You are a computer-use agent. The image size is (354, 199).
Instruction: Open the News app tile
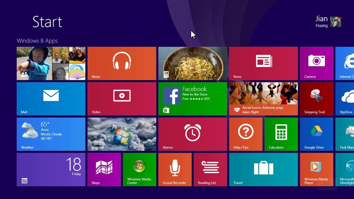coord(263,64)
